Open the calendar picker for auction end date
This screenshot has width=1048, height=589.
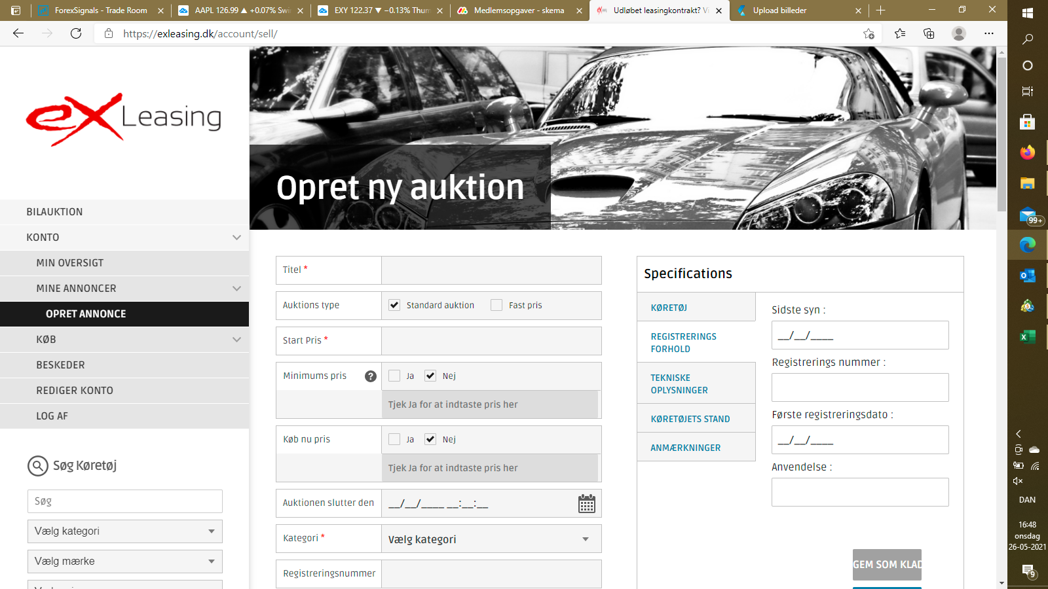[x=586, y=503]
